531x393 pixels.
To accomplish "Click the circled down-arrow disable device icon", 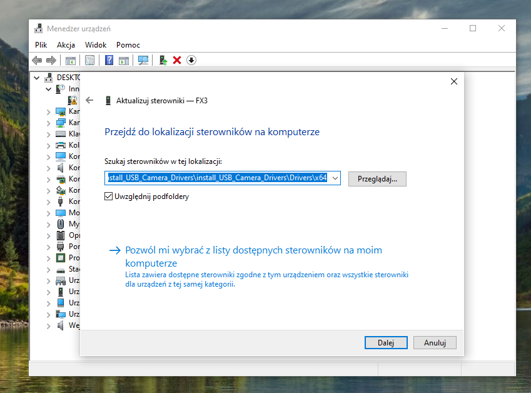I will (191, 60).
